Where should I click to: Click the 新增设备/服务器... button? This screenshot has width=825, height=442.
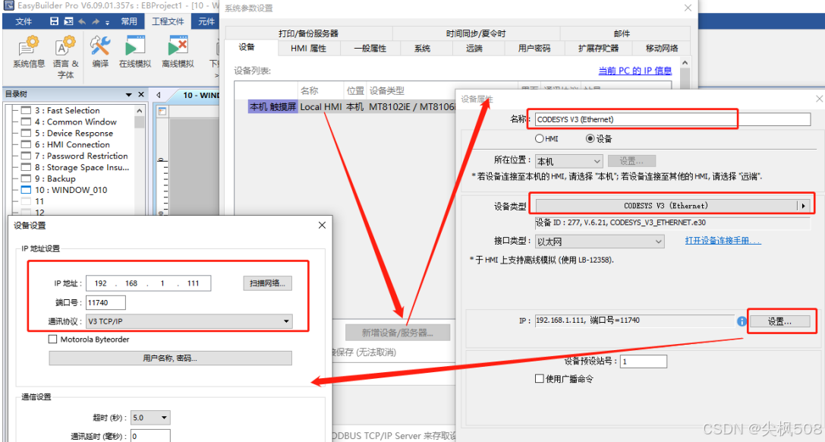(x=398, y=333)
